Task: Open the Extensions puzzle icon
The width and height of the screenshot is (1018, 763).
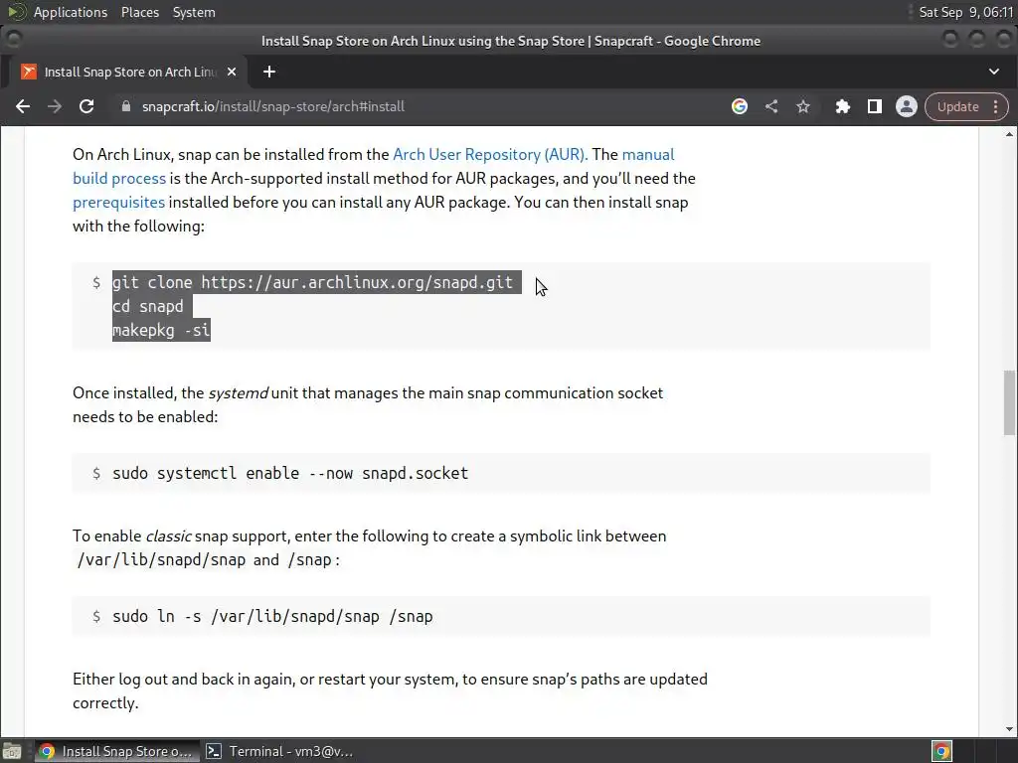Action: click(x=843, y=106)
